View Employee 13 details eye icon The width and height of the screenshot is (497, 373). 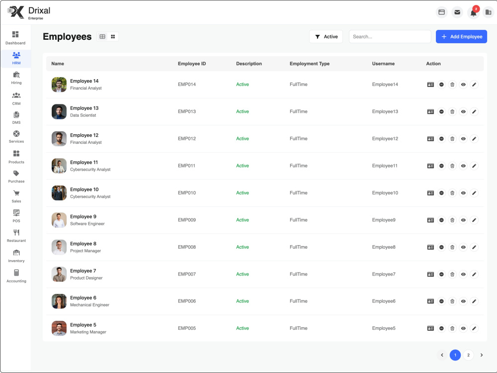[x=463, y=111]
